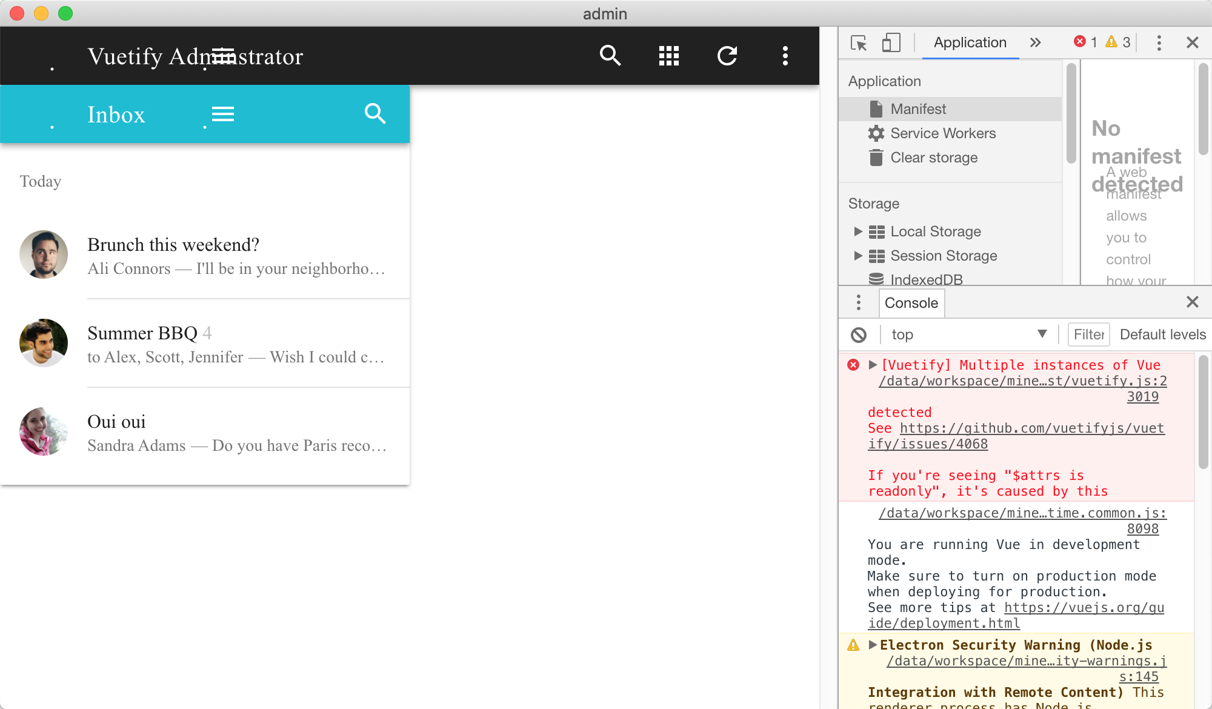Image resolution: width=1212 pixels, height=709 pixels.
Task: Click the search icon in inbox toolbar
Action: pos(374,113)
